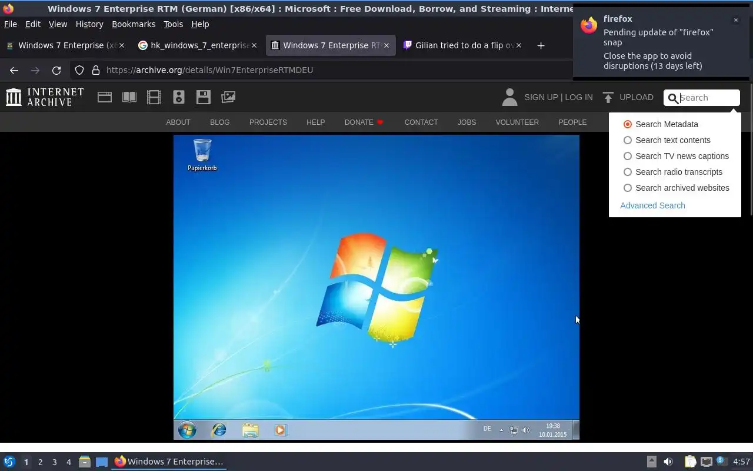Click the tracking protection shield icon
This screenshot has height=471, width=753.
pos(79,70)
